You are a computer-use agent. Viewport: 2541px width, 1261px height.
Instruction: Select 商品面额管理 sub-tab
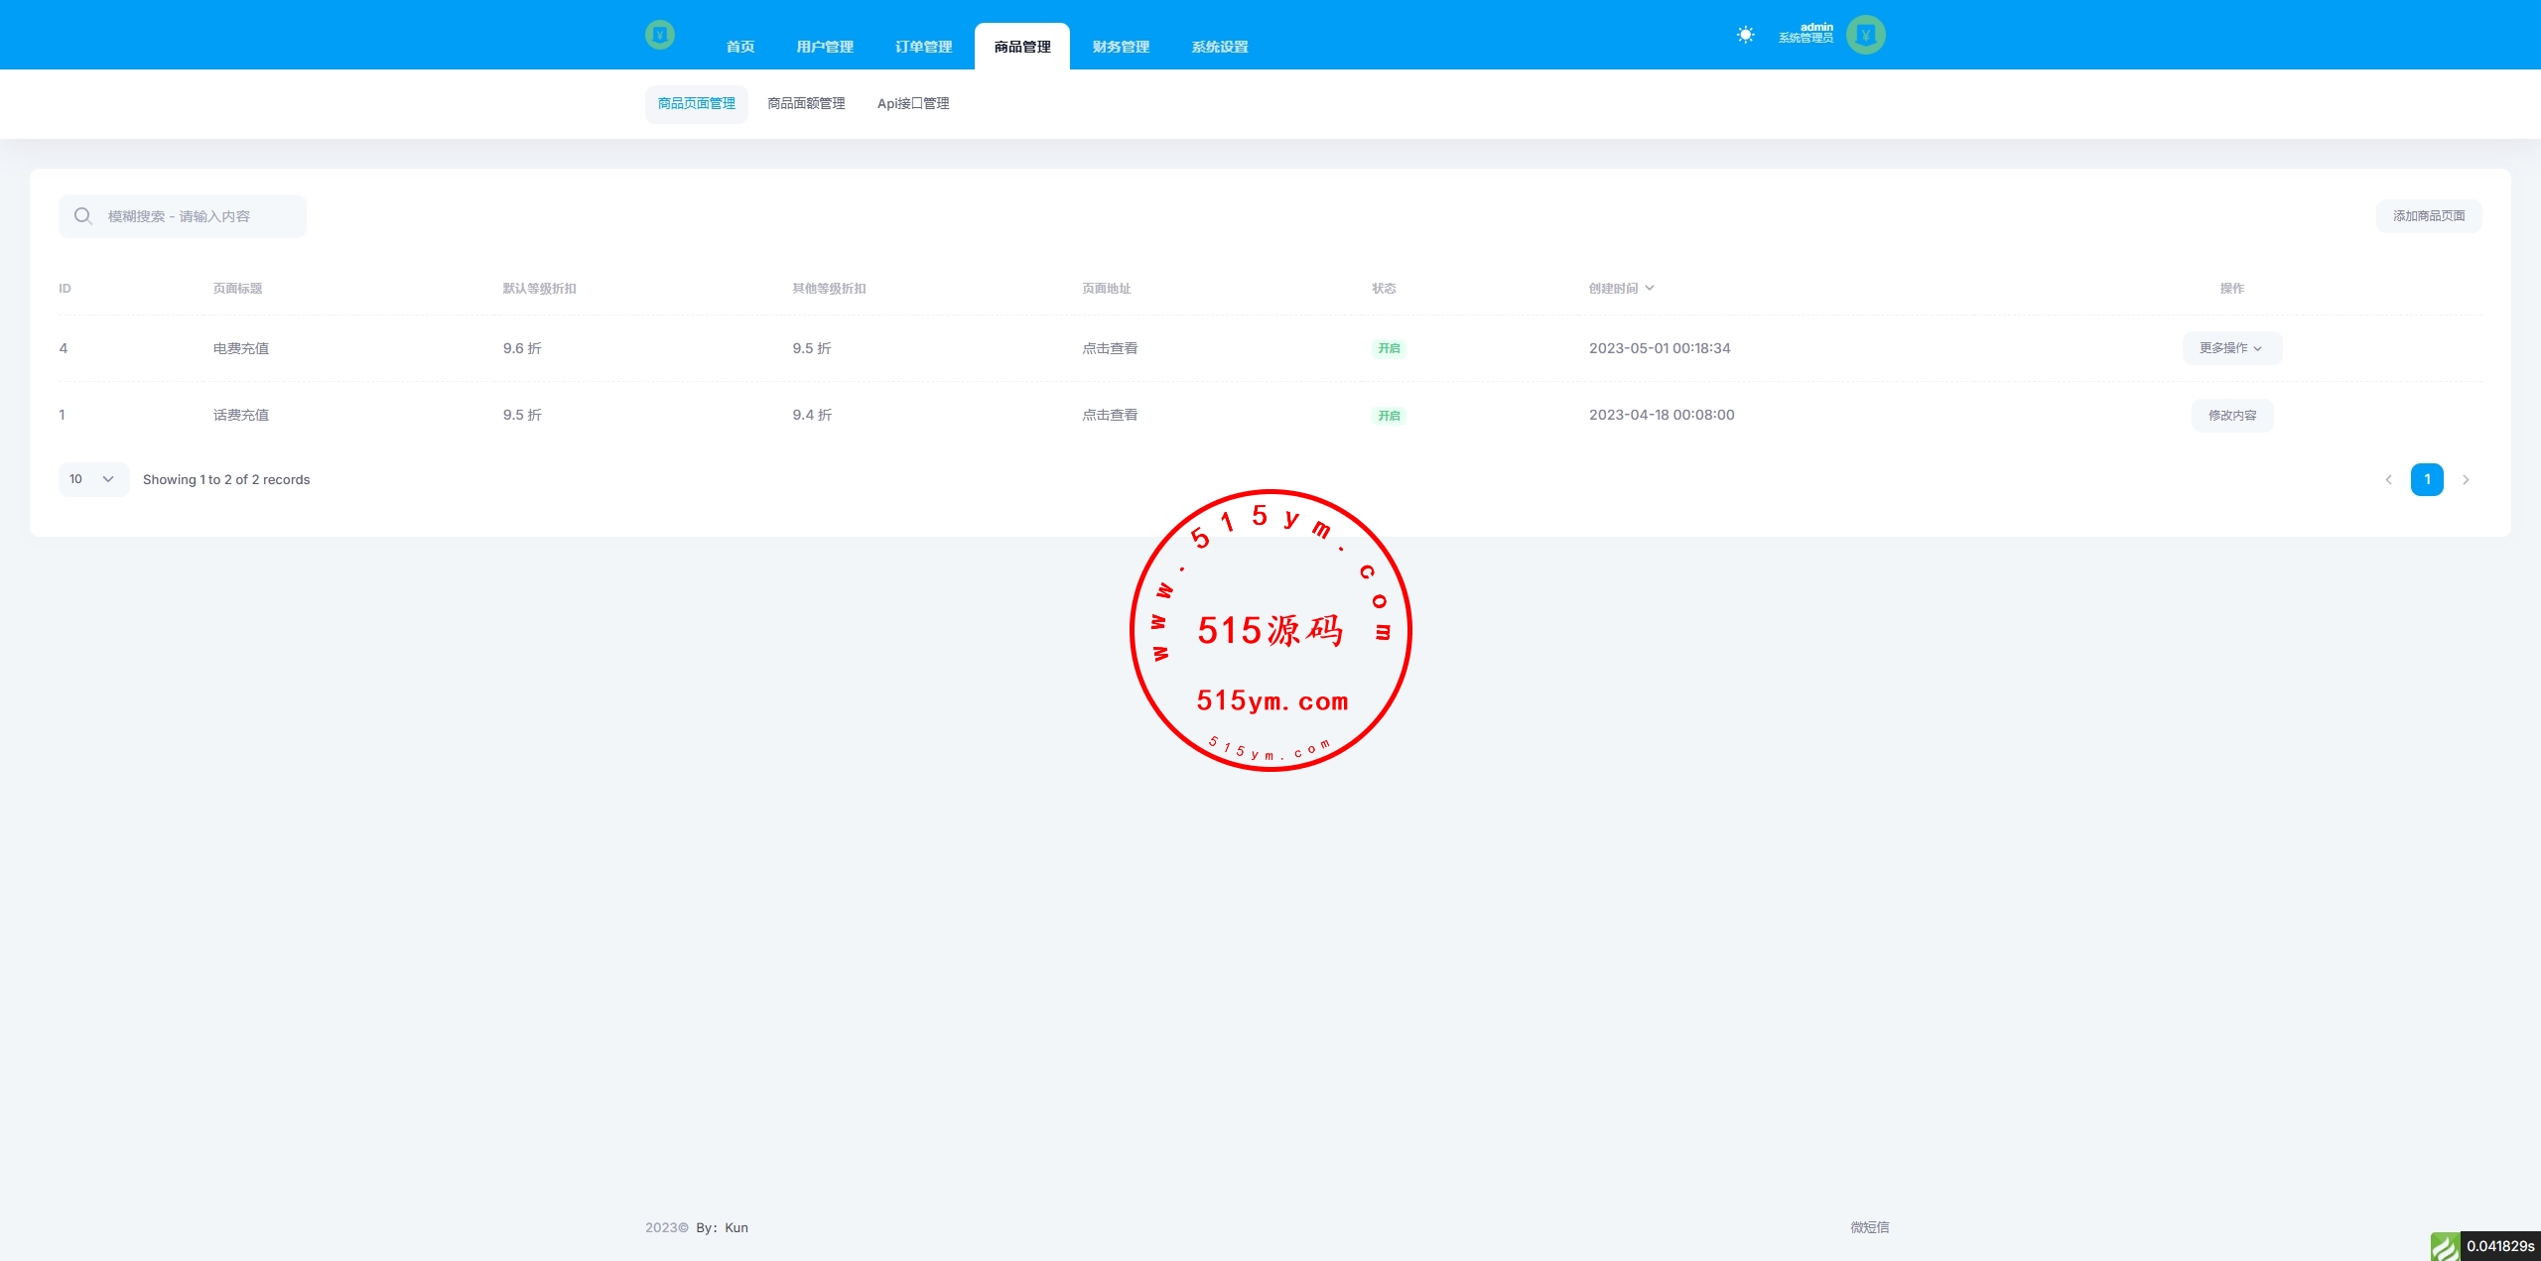point(806,103)
